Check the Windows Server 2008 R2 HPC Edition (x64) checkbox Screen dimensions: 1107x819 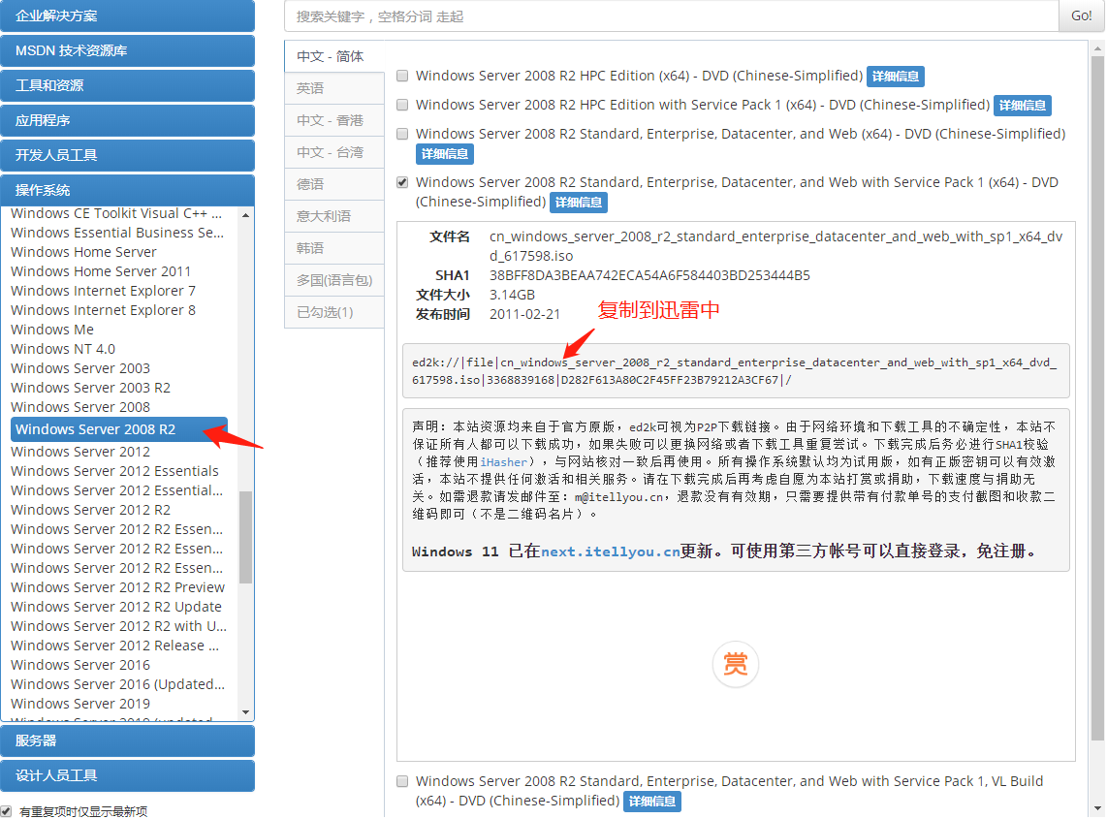[402, 76]
